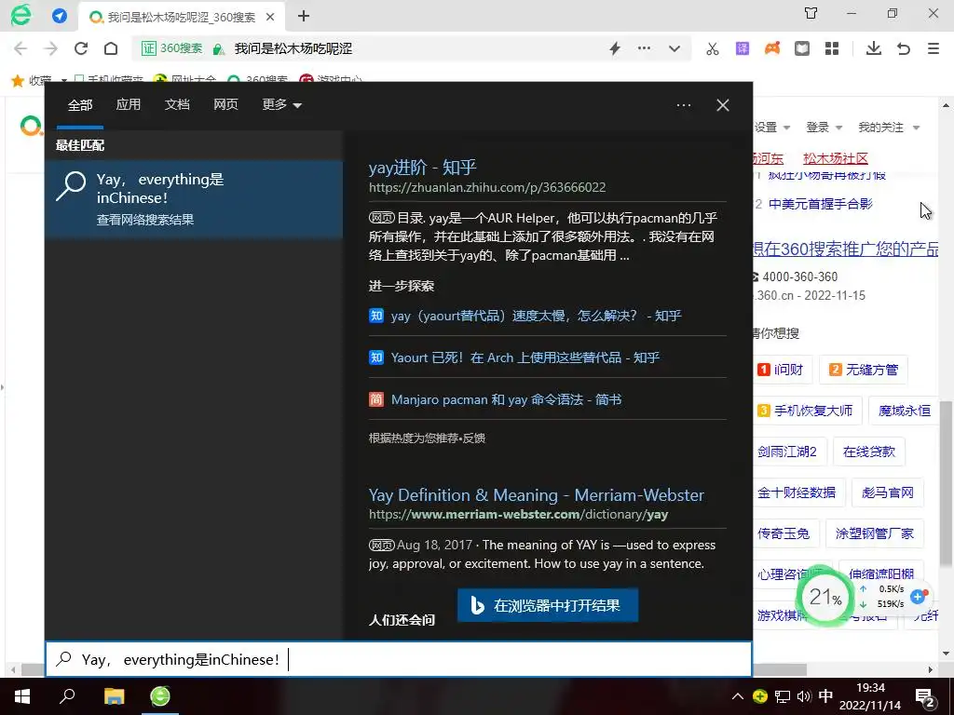The width and height of the screenshot is (954, 715).
Task: Open 中美元首握手合影 hot news link
Action: pos(820,204)
